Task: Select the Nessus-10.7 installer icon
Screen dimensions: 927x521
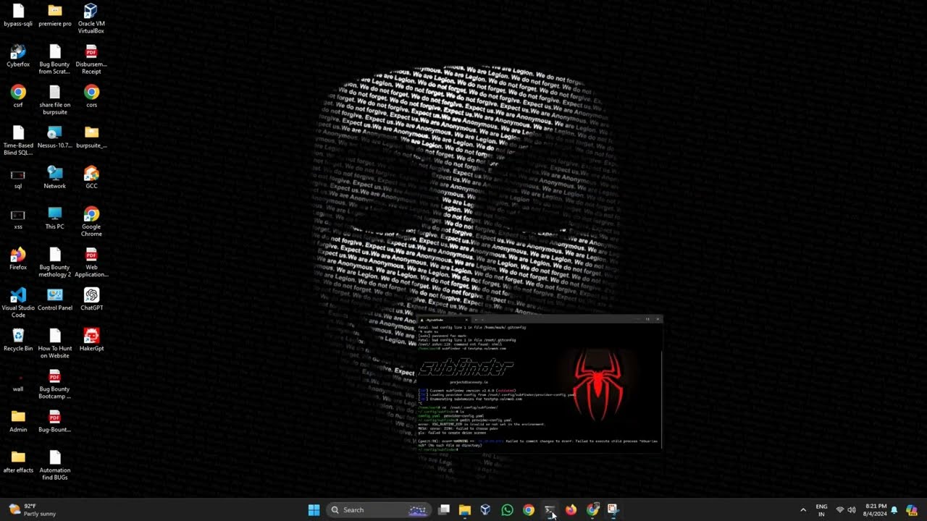Action: tap(55, 137)
